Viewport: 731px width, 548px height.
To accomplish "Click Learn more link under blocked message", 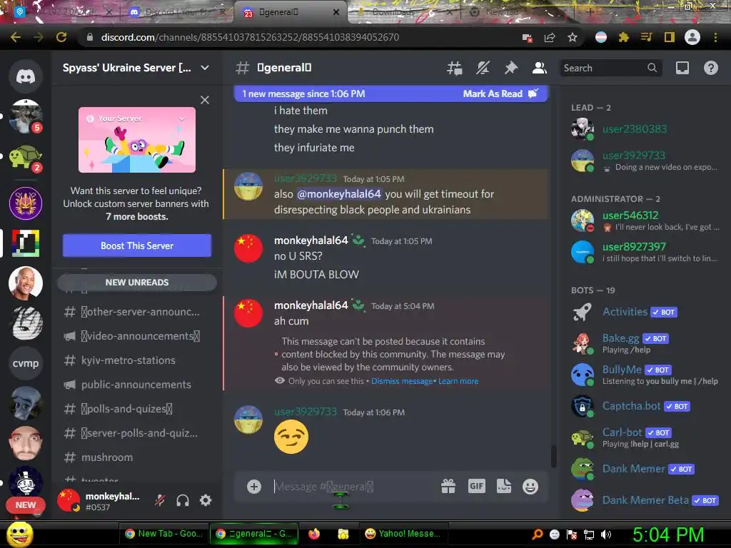I will 458,381.
